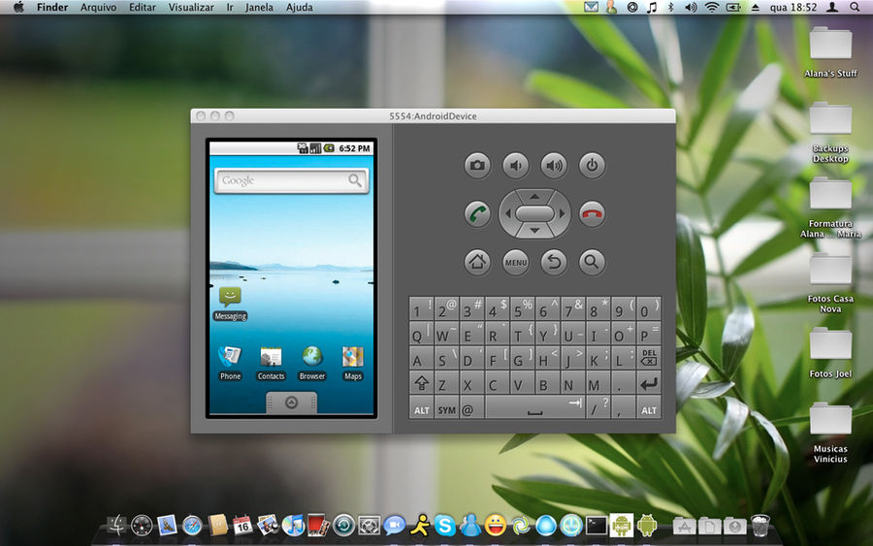The image size is (873, 546).
Task: Click the emulator camera button
Action: click(477, 165)
